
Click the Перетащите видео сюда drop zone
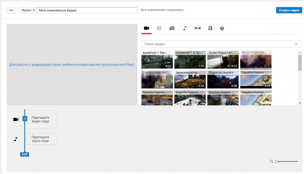pos(41,119)
